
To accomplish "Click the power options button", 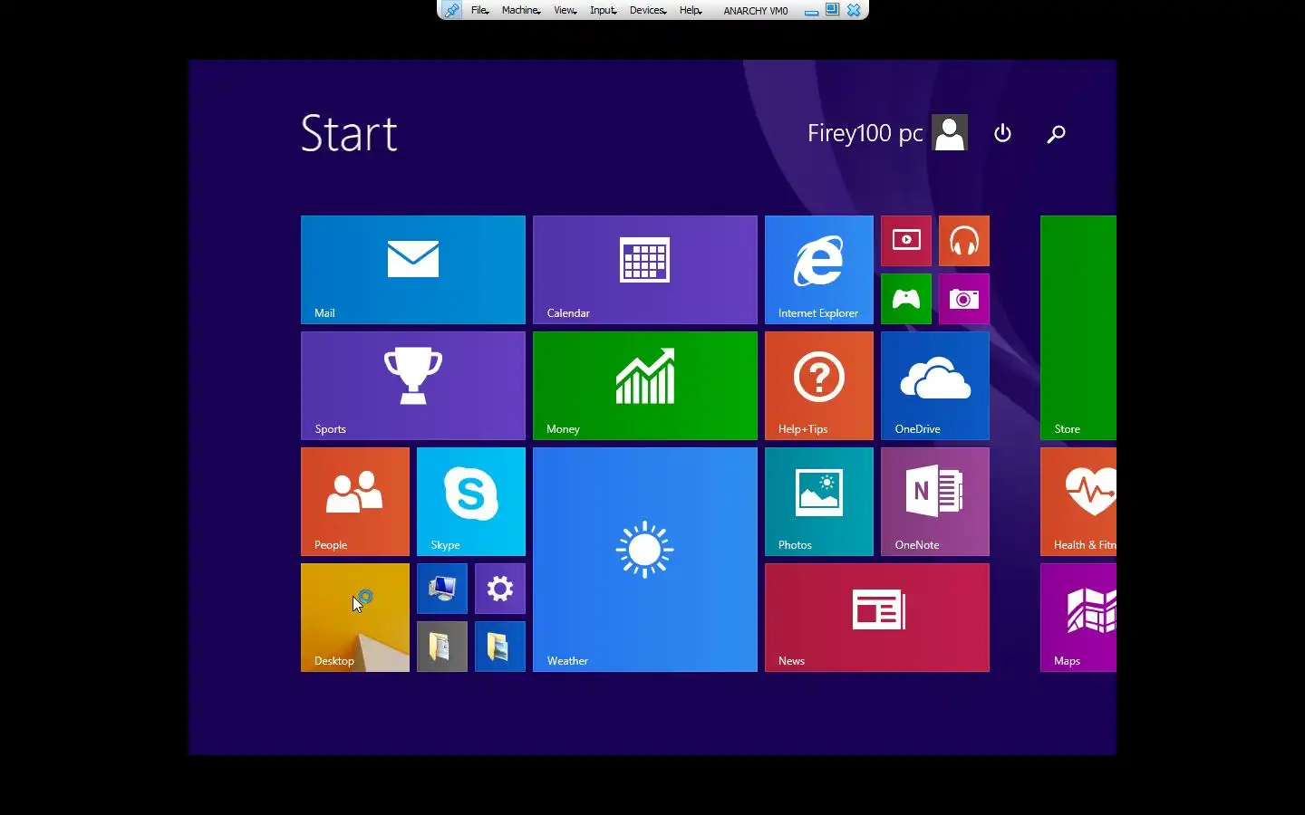I will 1002,133.
